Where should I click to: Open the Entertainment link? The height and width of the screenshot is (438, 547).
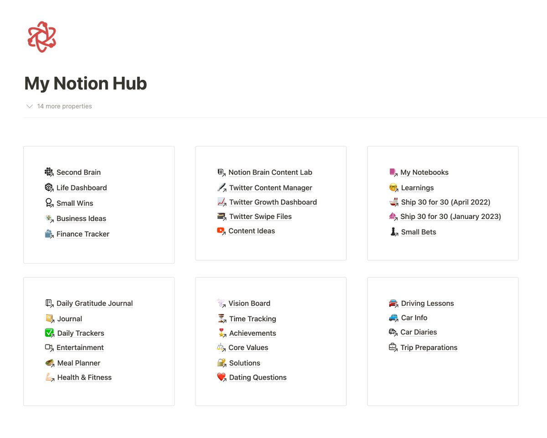point(80,348)
